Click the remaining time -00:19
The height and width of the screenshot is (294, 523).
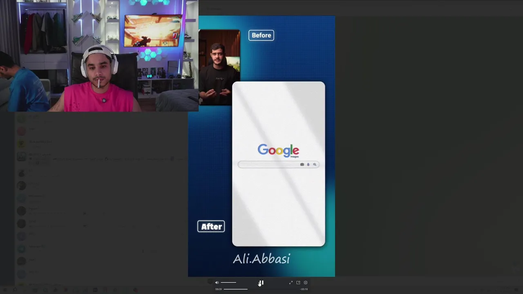point(304,289)
